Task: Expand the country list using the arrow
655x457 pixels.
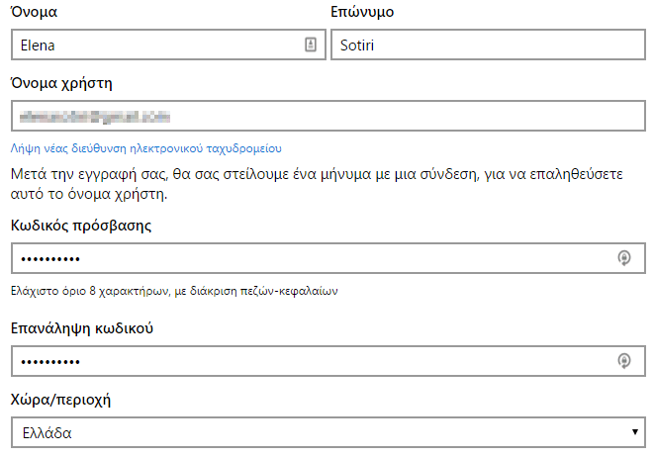Action: 634,432
